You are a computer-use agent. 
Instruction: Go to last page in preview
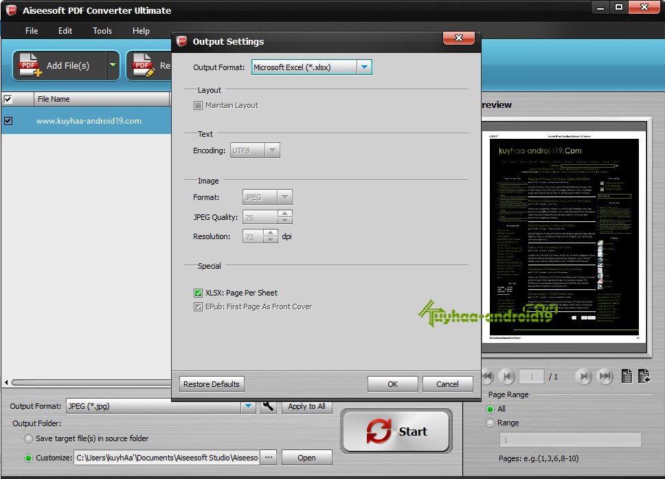(x=605, y=376)
